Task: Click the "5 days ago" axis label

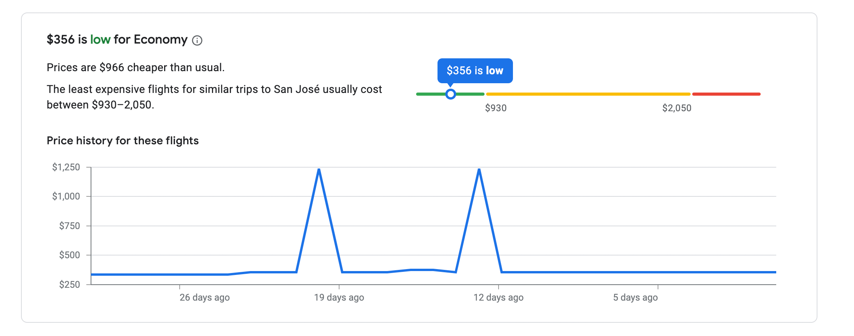Action: click(635, 297)
